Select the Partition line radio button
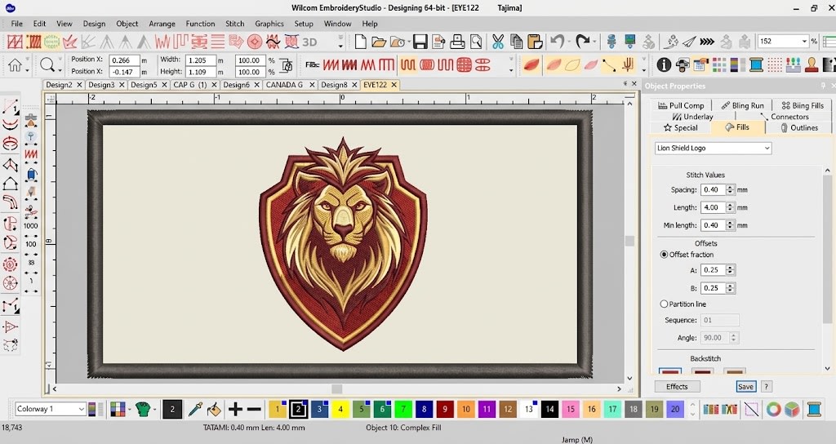This screenshot has width=836, height=444. 664,304
